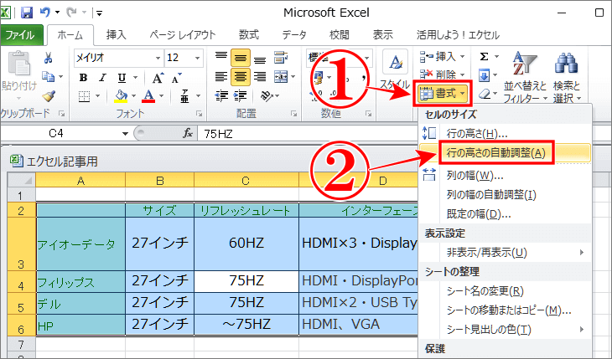Viewport: 612px width, 359px height.
Task: Open the font name dropdown (メイリオ)
Action: click(158, 58)
